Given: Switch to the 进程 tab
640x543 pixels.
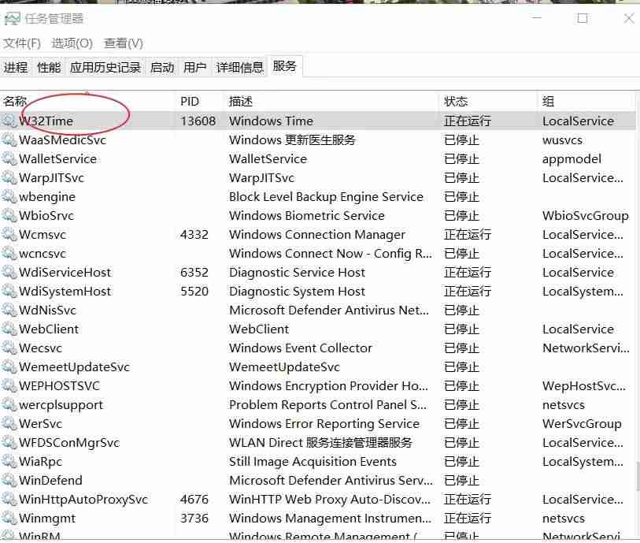Looking at the screenshot, I should (16, 68).
